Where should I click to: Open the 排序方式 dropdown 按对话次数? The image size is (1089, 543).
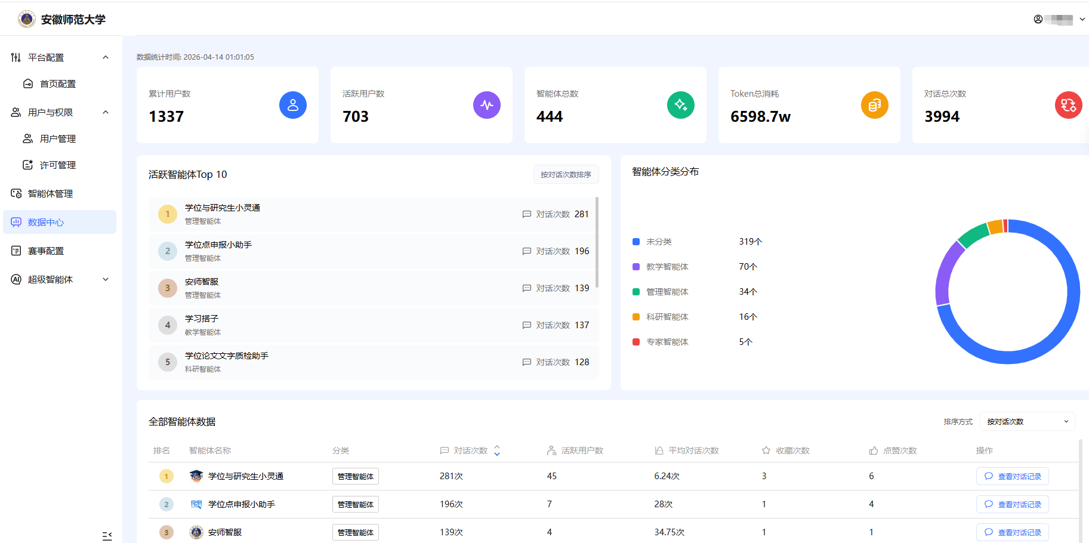[x=1027, y=421]
